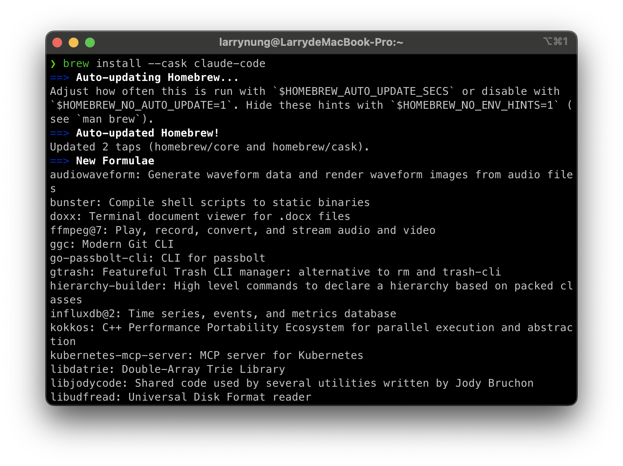Click the blue arrow before 'Auto-updating Homebrew...'
Image resolution: width=623 pixels, height=466 pixels.
60,78
